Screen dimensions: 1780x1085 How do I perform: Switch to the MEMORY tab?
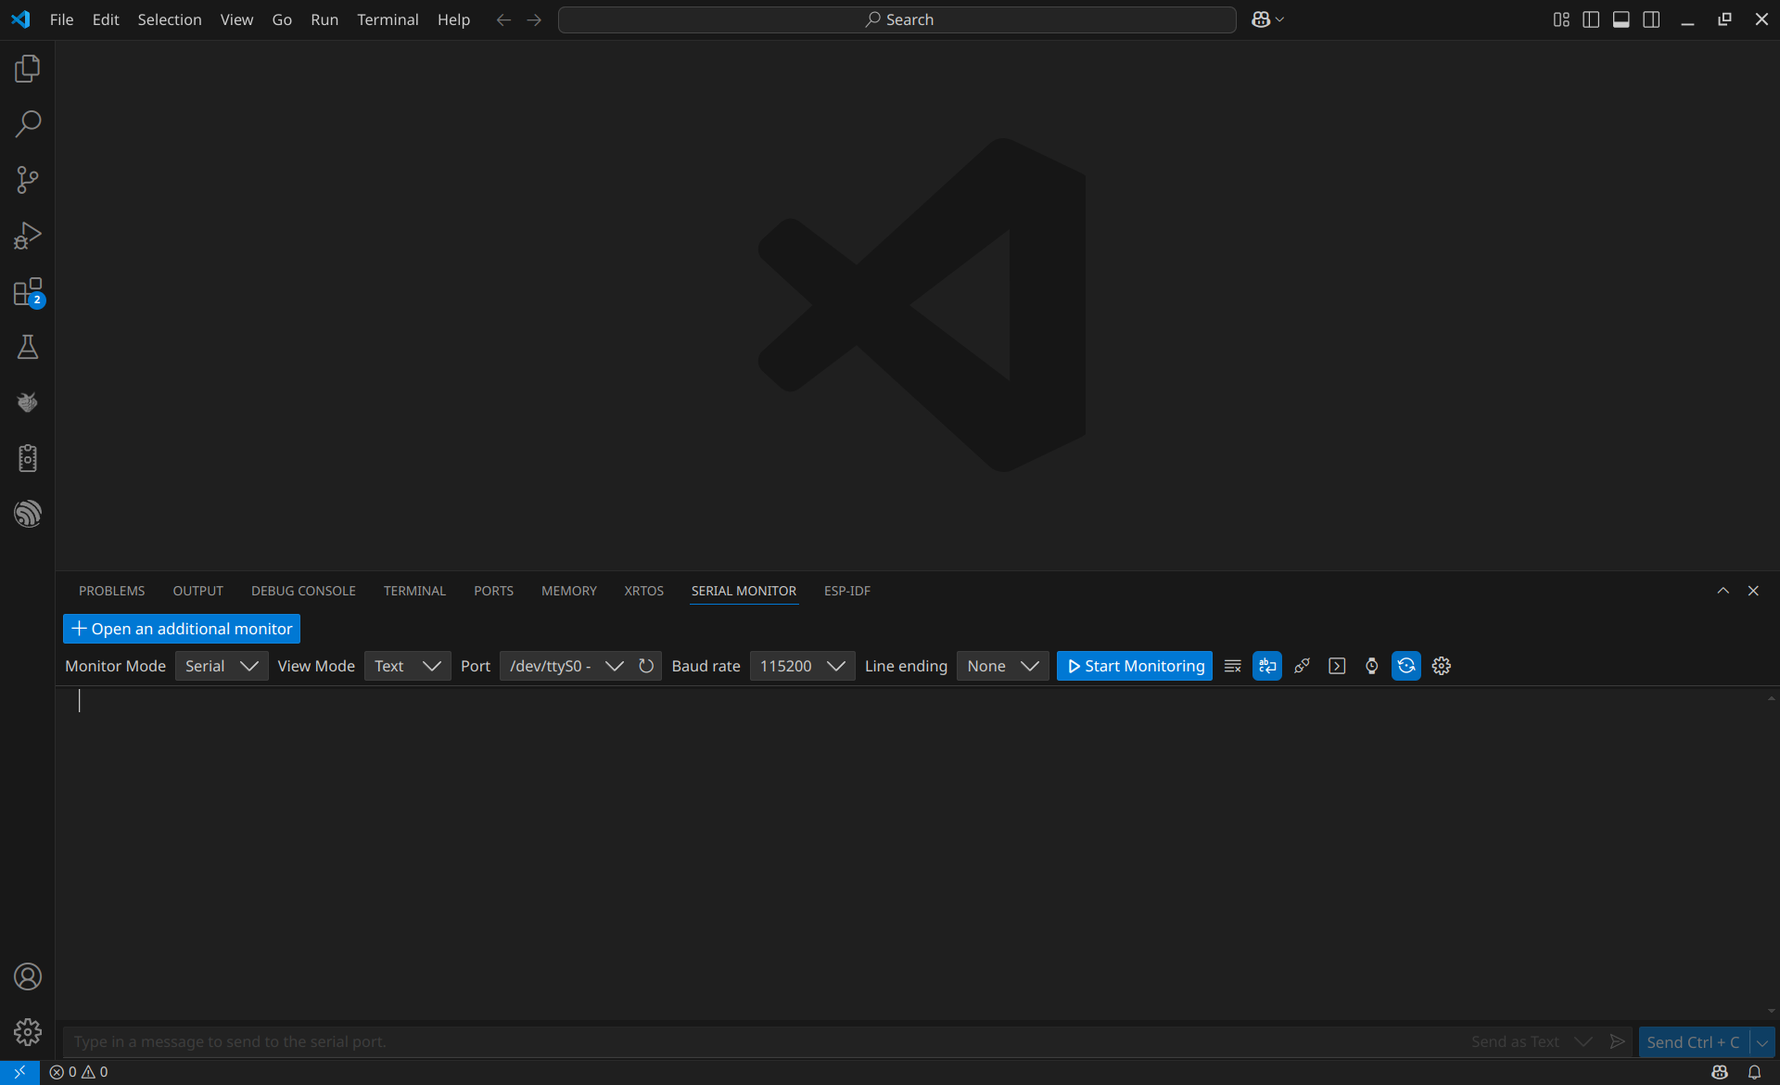tap(569, 591)
